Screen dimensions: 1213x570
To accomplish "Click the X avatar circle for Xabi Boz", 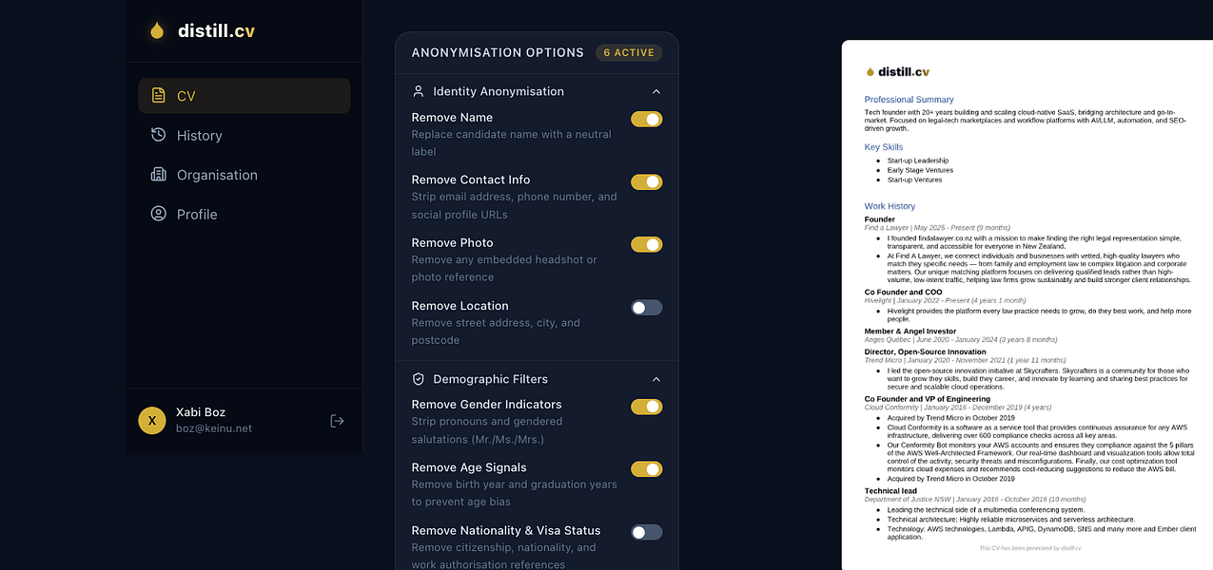I will pyautogui.click(x=152, y=420).
